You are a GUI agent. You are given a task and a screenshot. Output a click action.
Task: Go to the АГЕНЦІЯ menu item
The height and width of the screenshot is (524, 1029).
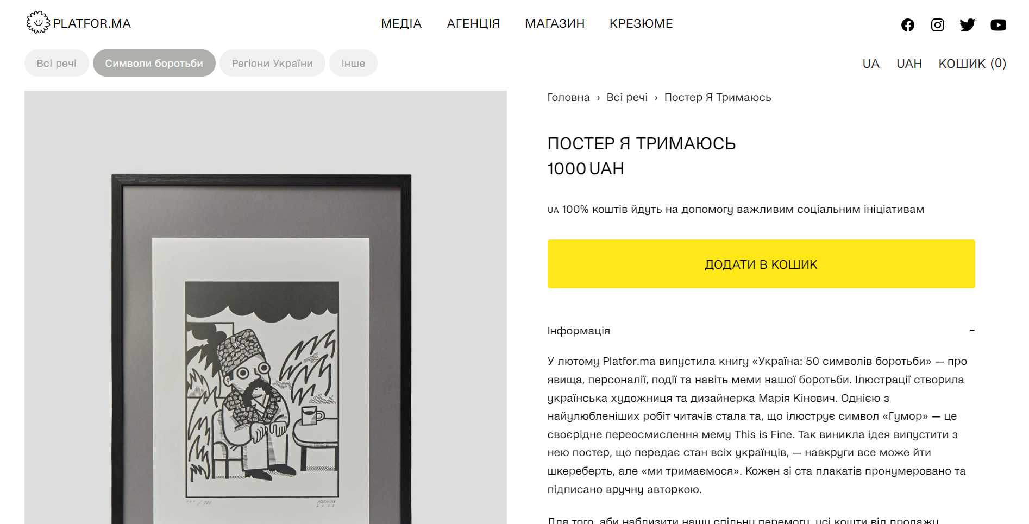[x=473, y=23]
